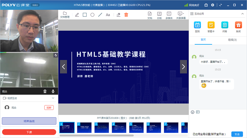Select the rectangle shape tool
Image resolution: width=247 pixels, height=138 pixels.
(85, 15)
